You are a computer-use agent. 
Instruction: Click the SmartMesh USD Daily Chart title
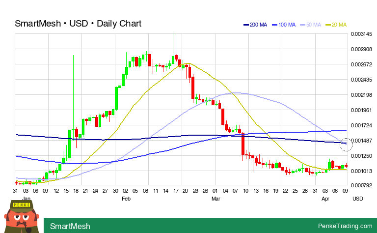point(78,24)
